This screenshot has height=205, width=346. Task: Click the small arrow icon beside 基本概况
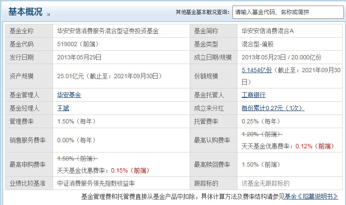click(48, 14)
